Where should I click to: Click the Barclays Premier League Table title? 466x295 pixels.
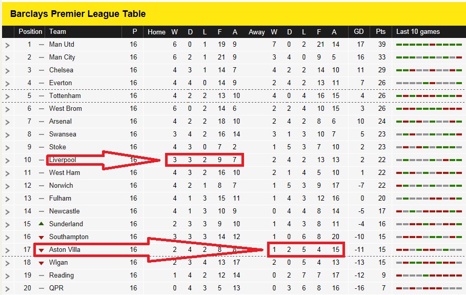point(78,14)
